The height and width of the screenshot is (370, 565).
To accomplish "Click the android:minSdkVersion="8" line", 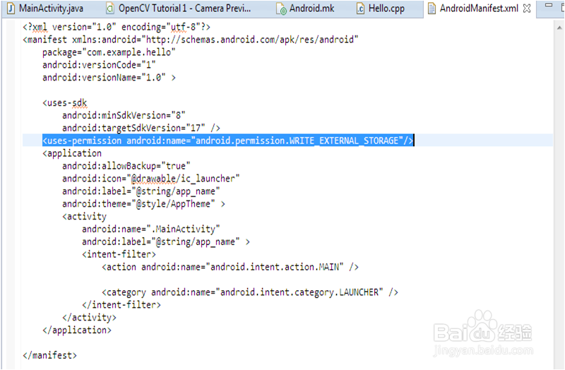I will (124, 115).
